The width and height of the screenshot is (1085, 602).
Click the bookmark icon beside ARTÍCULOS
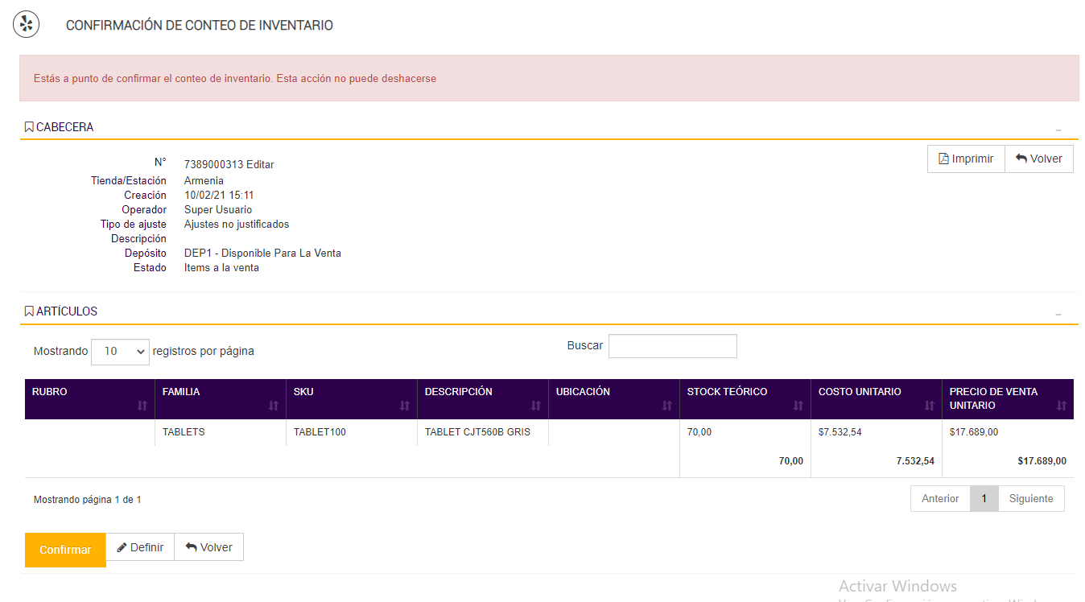click(x=29, y=311)
